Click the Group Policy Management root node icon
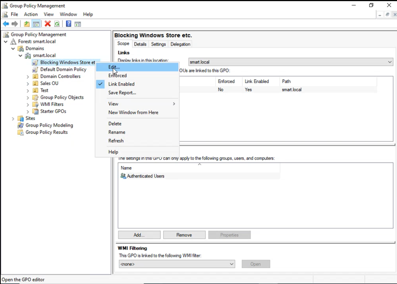 point(6,35)
